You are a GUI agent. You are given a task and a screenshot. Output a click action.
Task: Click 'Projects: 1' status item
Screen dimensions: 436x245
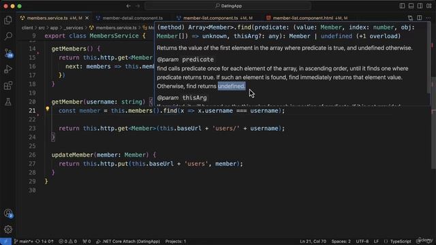[176, 242]
